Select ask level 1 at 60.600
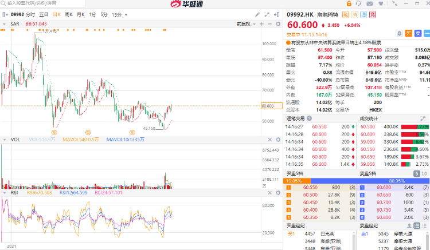Viewport: 430px width, 250px height. (394, 188)
